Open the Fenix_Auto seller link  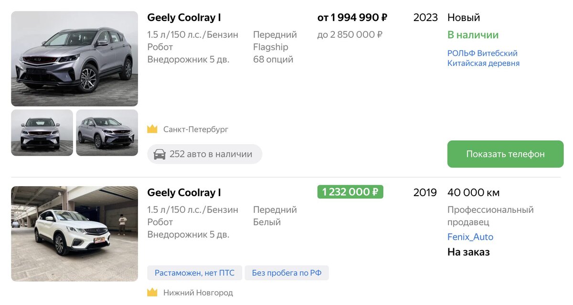[x=470, y=237]
